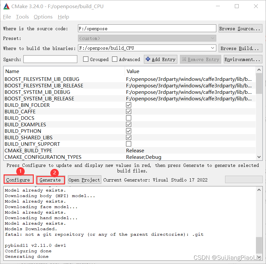266x264 pixels.
Task: Click 'Downloading body (MPI) model...' log line
Action: point(50,196)
